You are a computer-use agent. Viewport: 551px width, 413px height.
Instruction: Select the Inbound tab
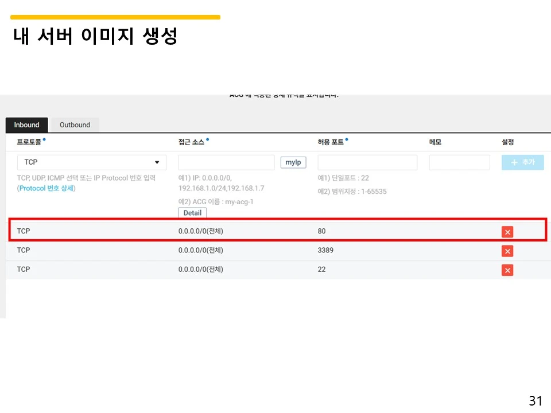pyautogui.click(x=26, y=124)
